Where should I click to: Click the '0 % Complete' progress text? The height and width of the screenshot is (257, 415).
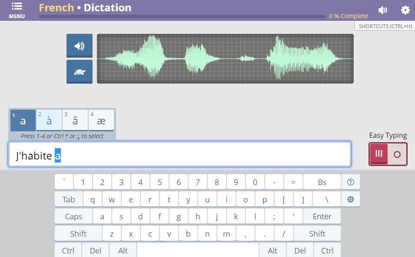pyautogui.click(x=349, y=16)
